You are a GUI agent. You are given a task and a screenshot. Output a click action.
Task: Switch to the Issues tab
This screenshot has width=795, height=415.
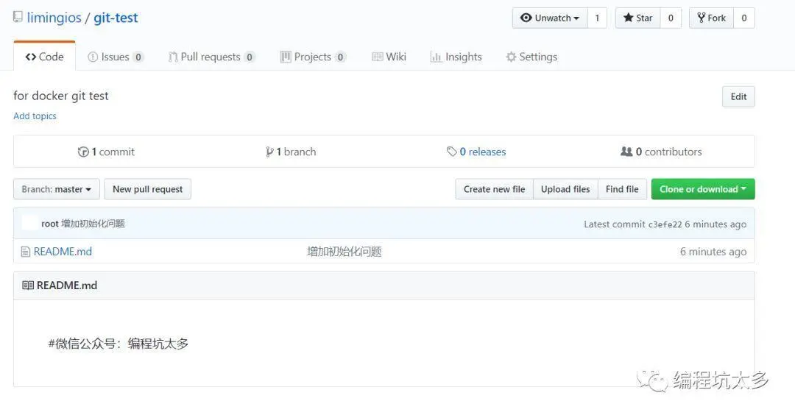(116, 57)
